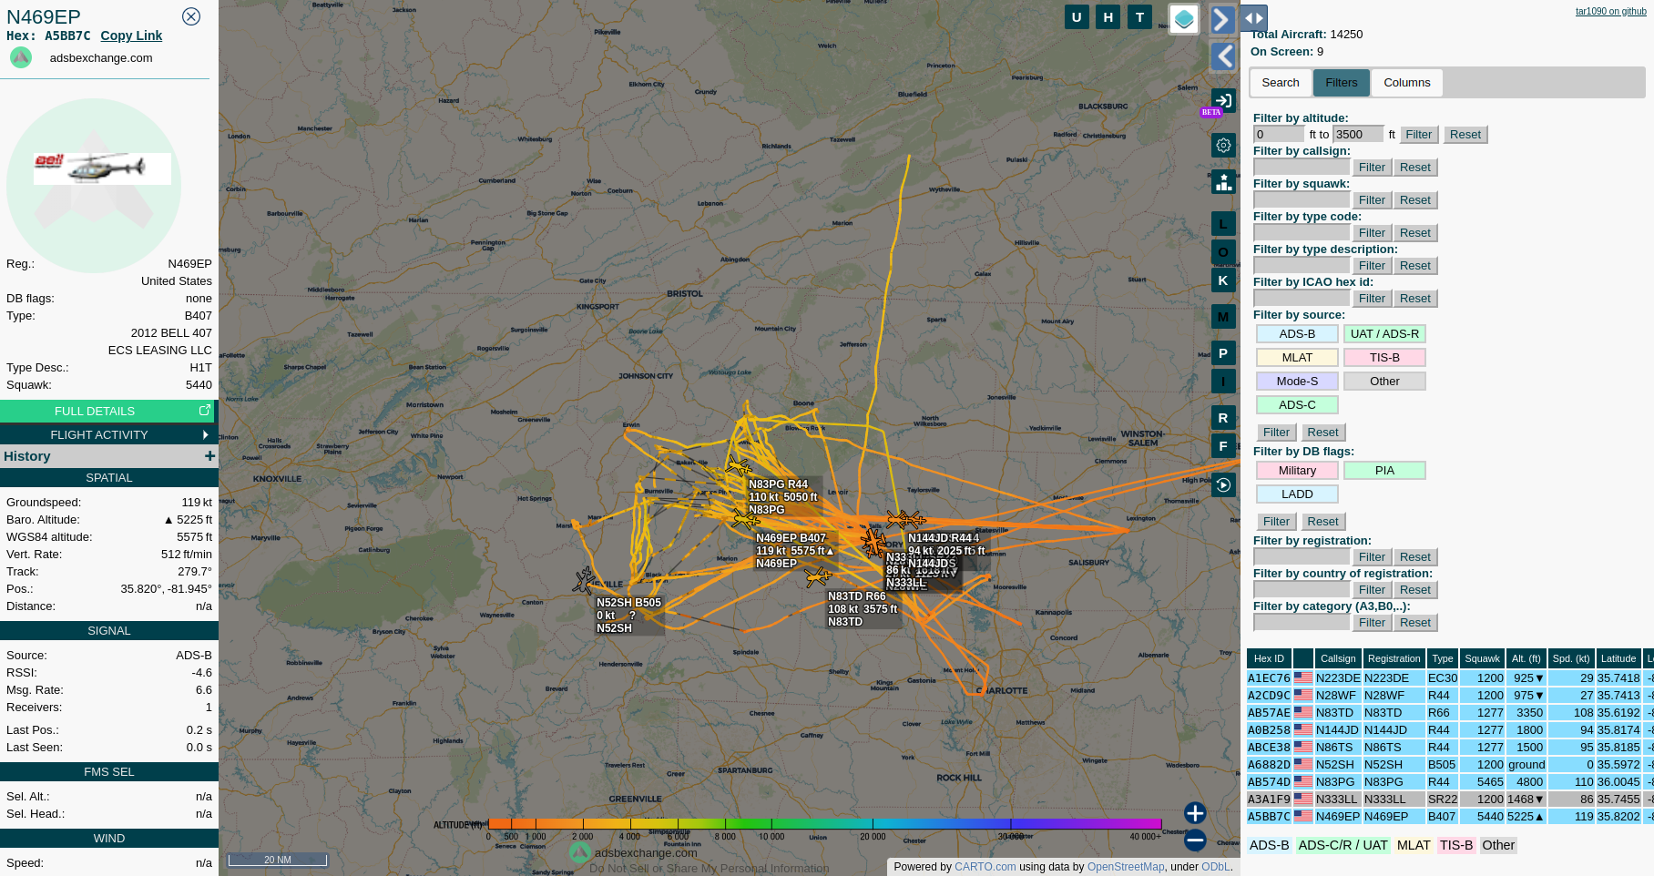This screenshot has width=1654, height=876.
Task: Toggle the M map button
Action: click(x=1223, y=317)
